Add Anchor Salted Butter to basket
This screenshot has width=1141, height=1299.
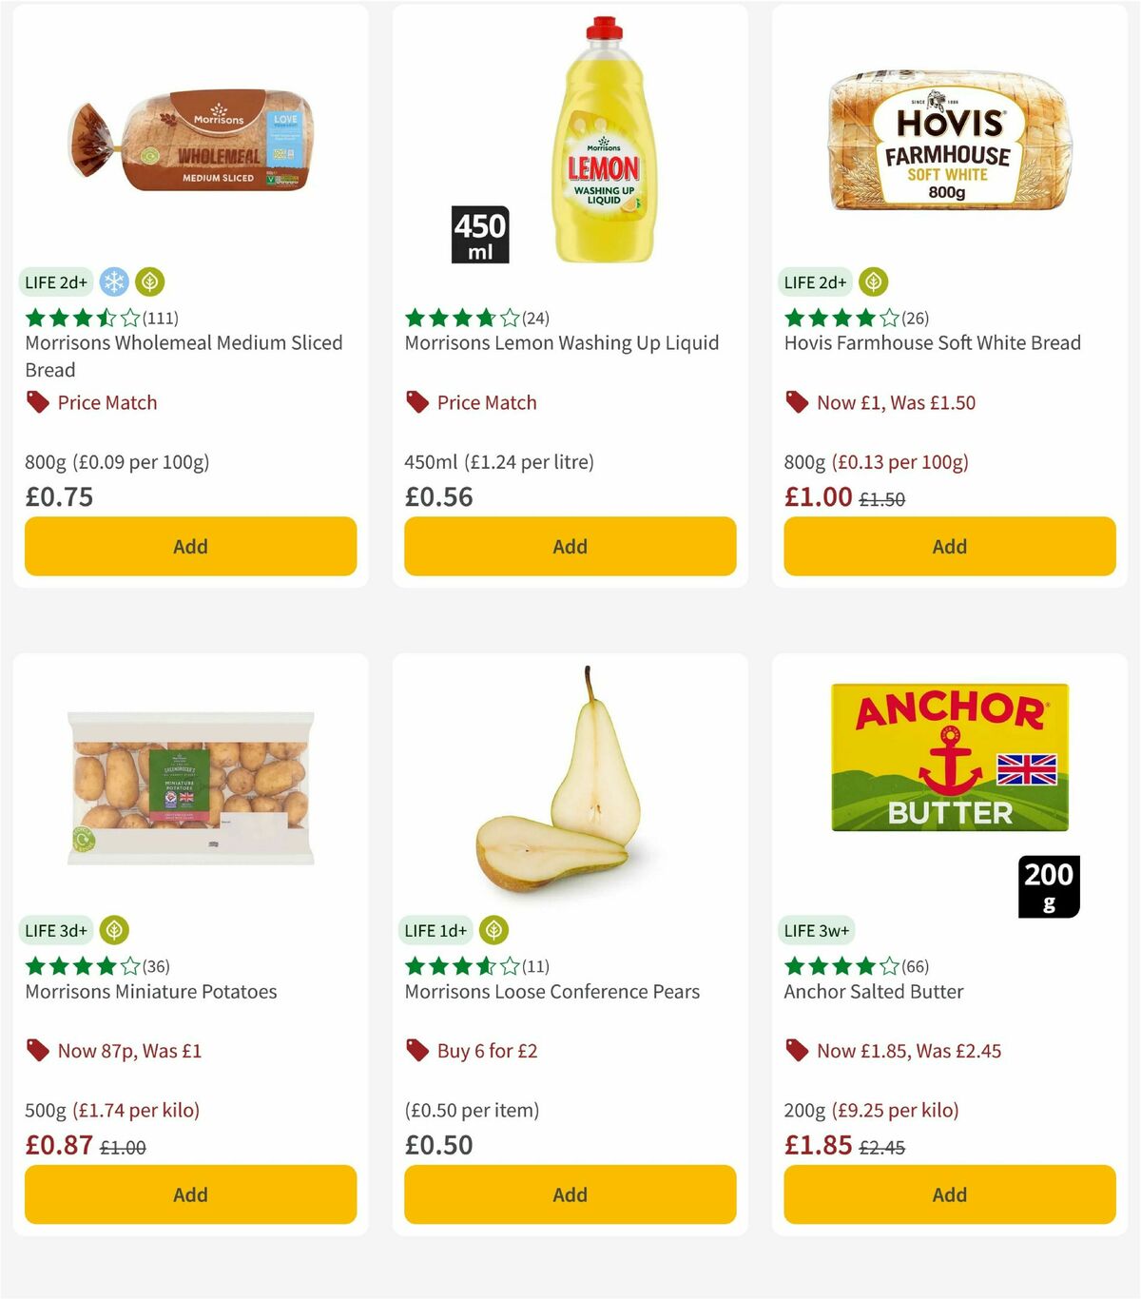949,1194
